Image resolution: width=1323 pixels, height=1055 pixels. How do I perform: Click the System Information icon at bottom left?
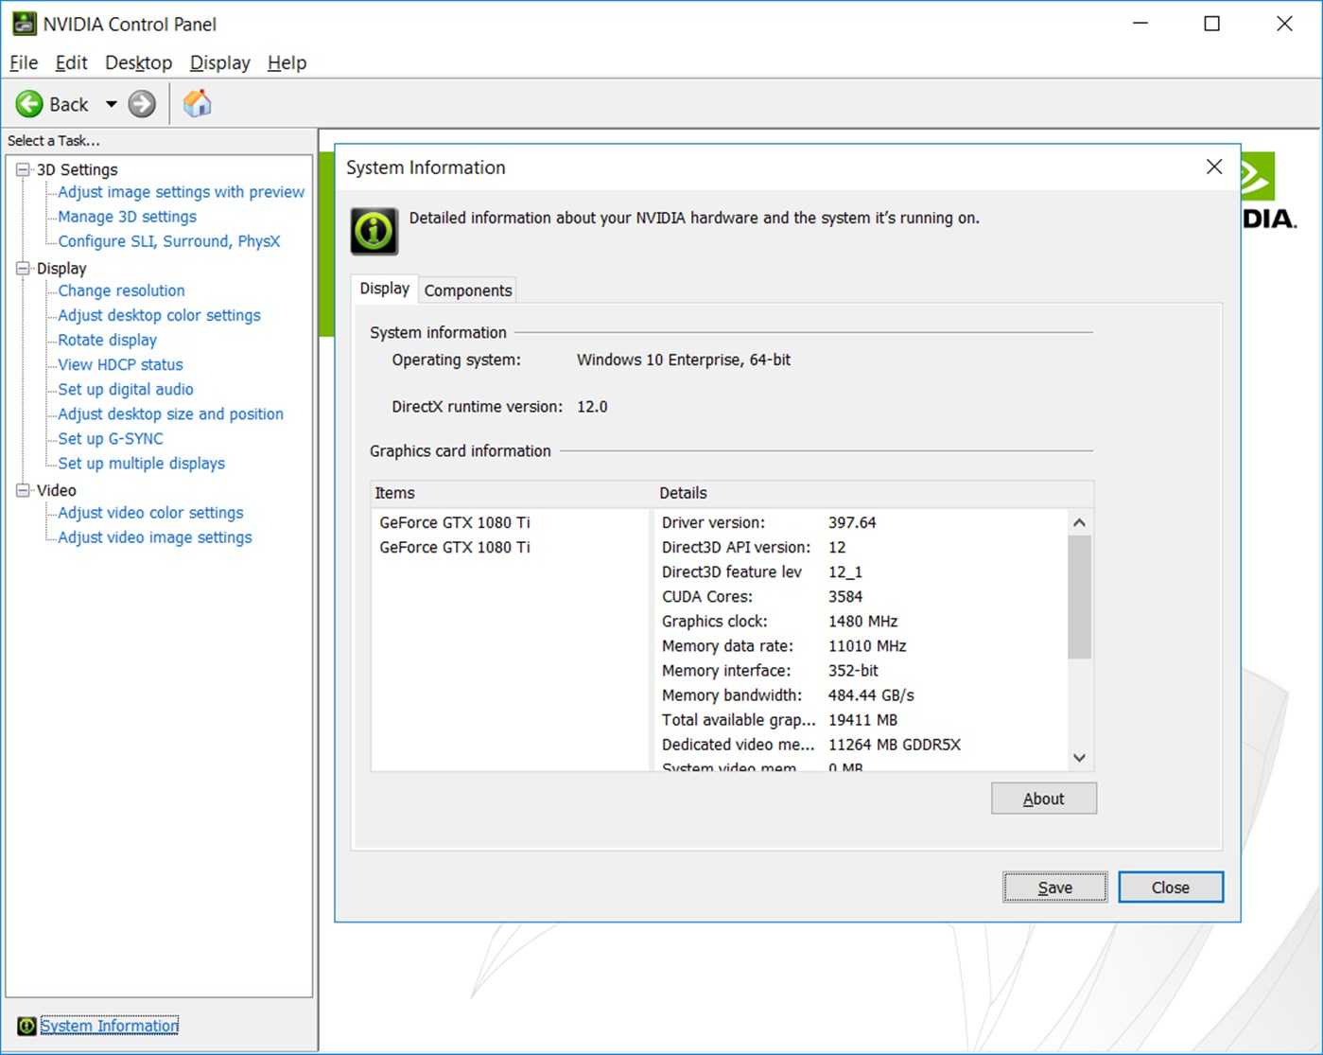point(26,1026)
